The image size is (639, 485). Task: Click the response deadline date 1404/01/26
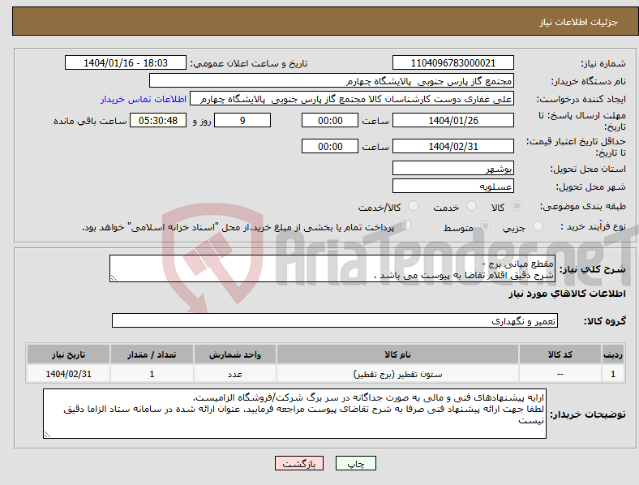452,121
